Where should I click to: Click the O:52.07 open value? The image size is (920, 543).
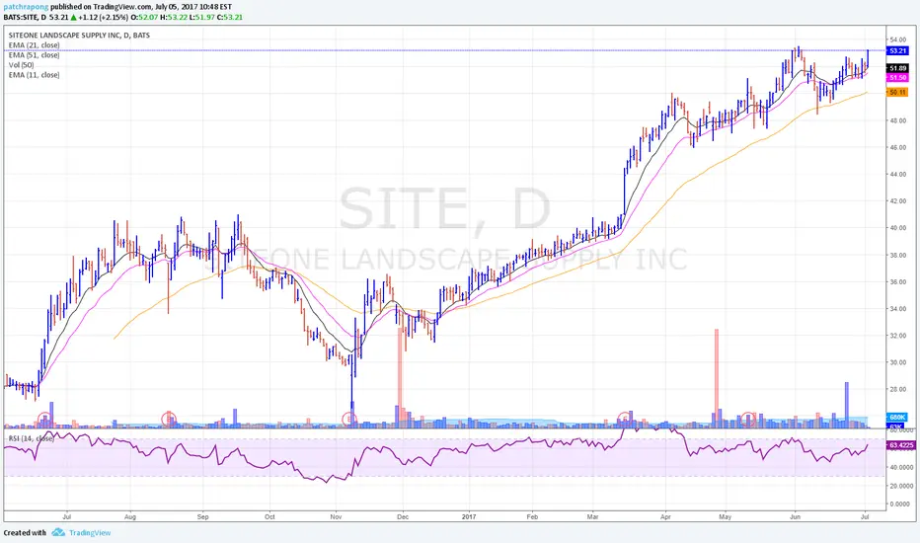click(144, 17)
